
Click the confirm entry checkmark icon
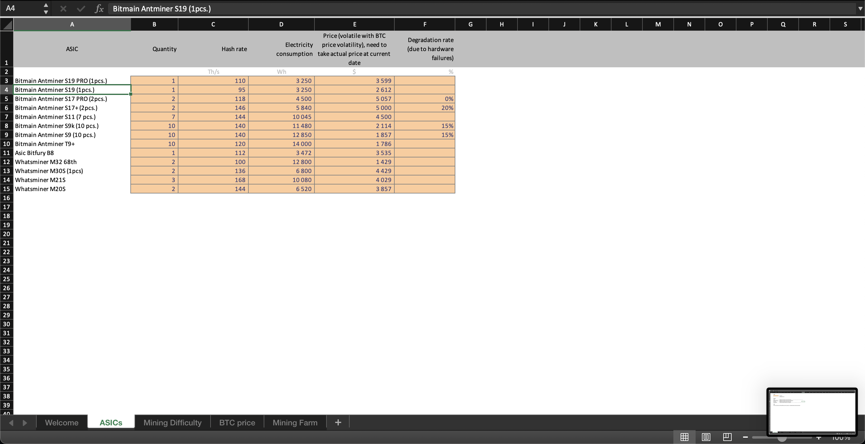(80, 9)
